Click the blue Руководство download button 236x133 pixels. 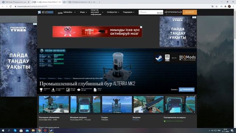(187, 89)
